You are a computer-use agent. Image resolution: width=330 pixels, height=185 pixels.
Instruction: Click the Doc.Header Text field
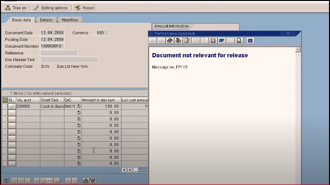69,60
